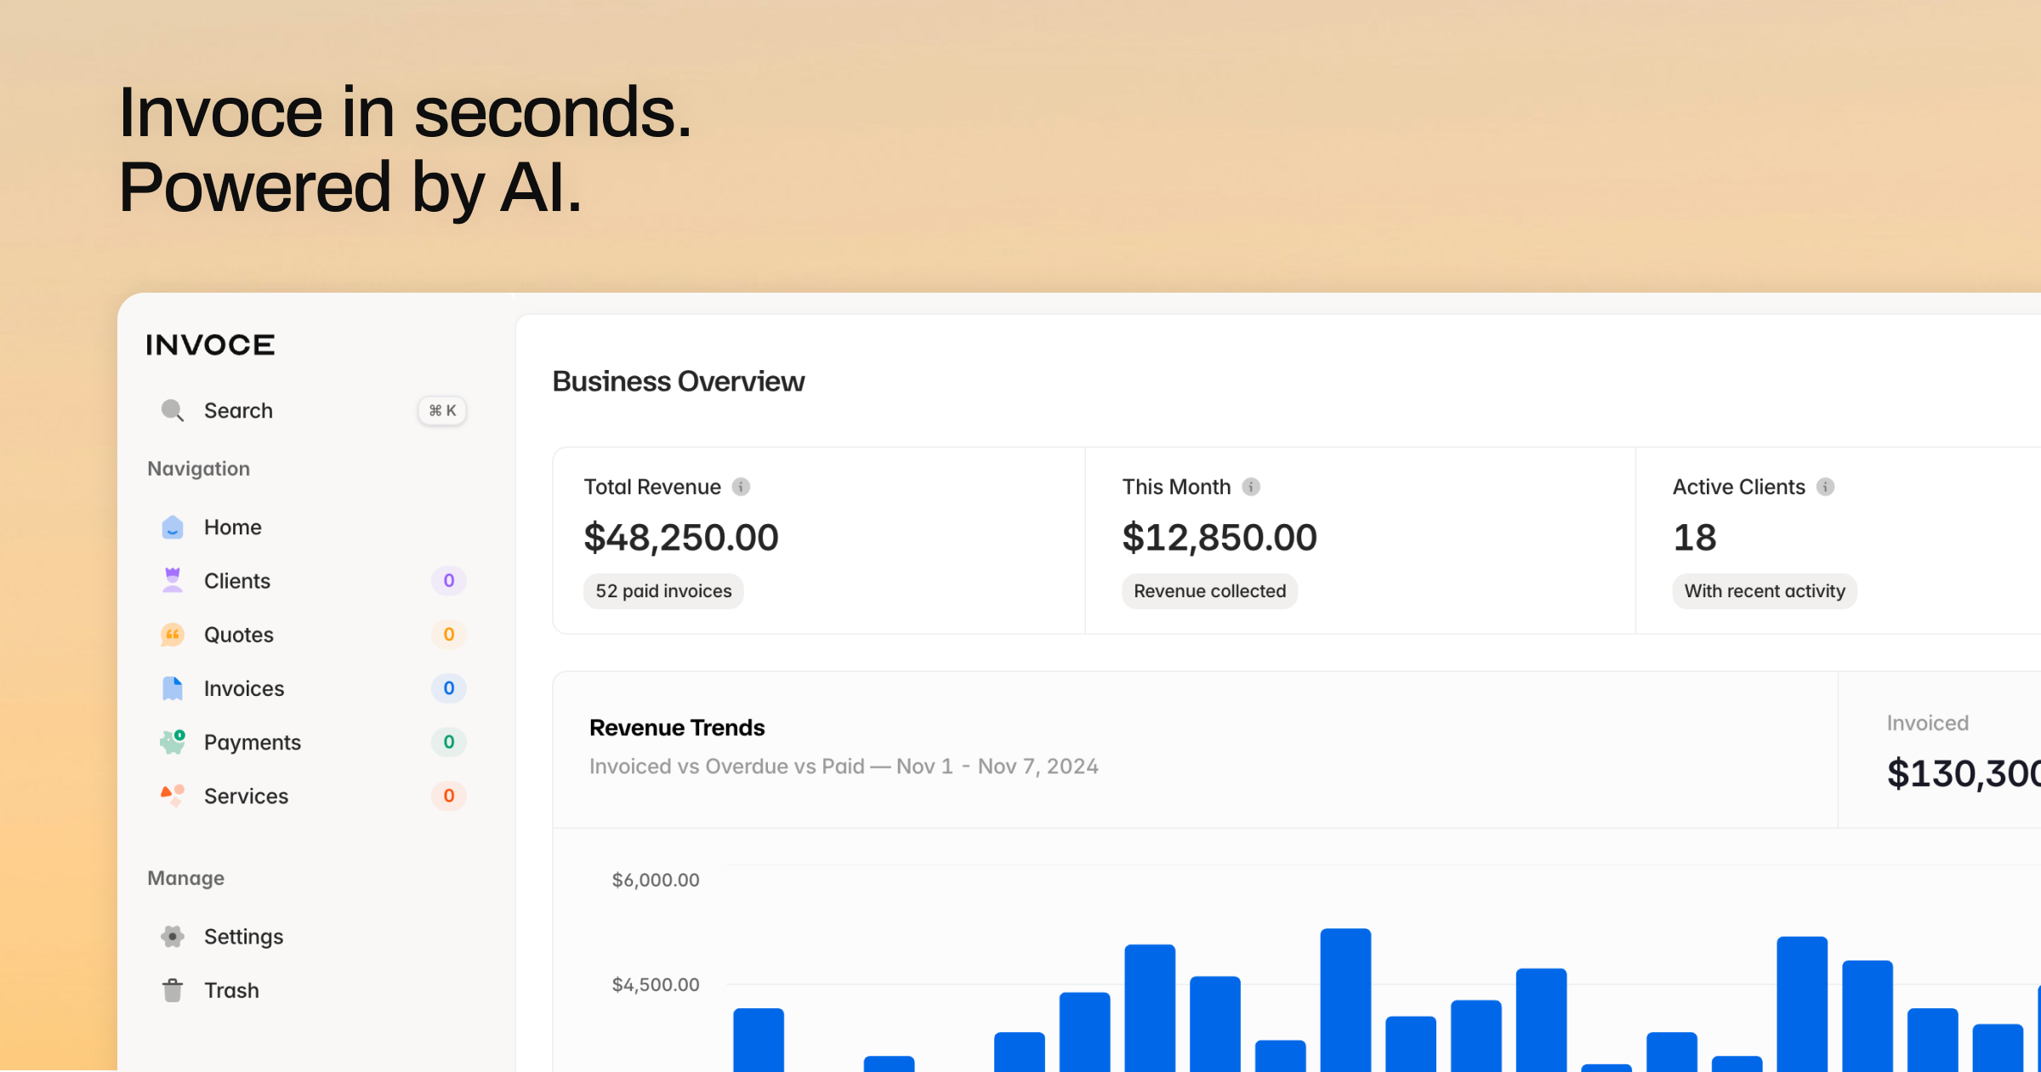The height and width of the screenshot is (1072, 2041).
Task: Click the counter badge next to Clients
Action: (448, 580)
